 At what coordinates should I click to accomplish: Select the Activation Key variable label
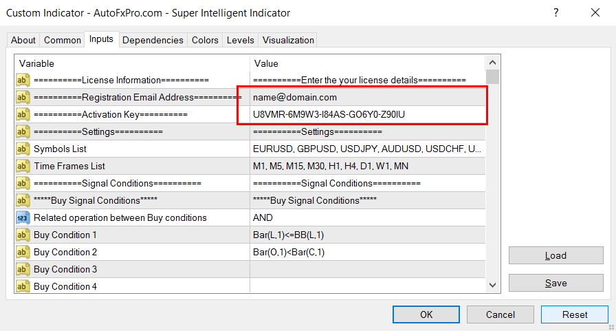coord(111,114)
